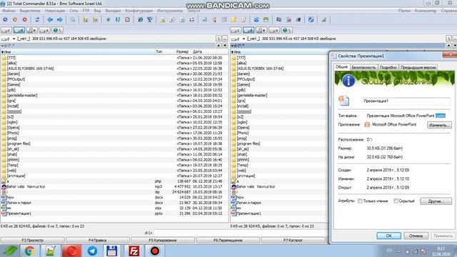457x257 pixels.
Task: Switch to the Безопасность tab
Action: (x=363, y=67)
